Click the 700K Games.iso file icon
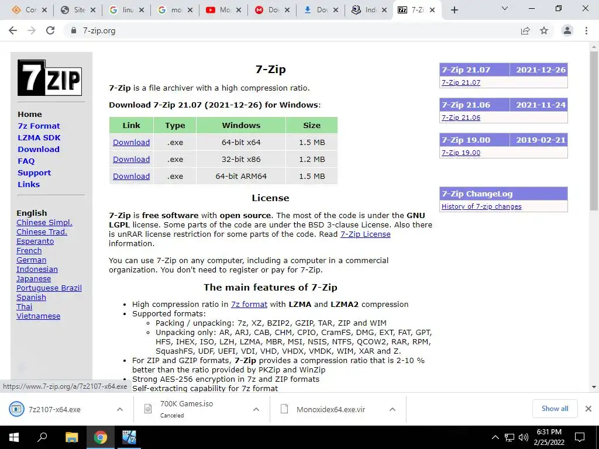This screenshot has height=449, width=599. click(x=148, y=409)
